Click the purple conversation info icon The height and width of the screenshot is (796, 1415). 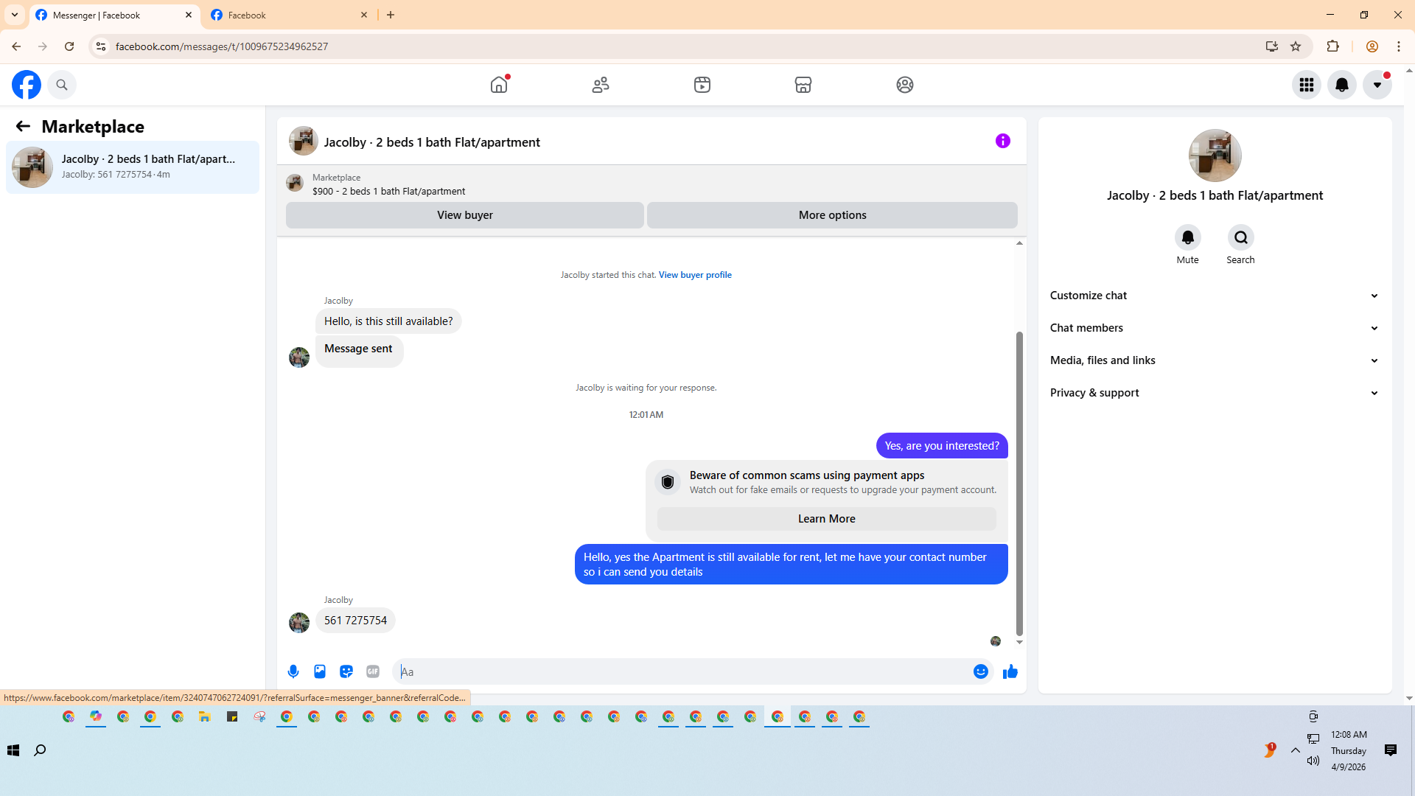tap(1002, 141)
